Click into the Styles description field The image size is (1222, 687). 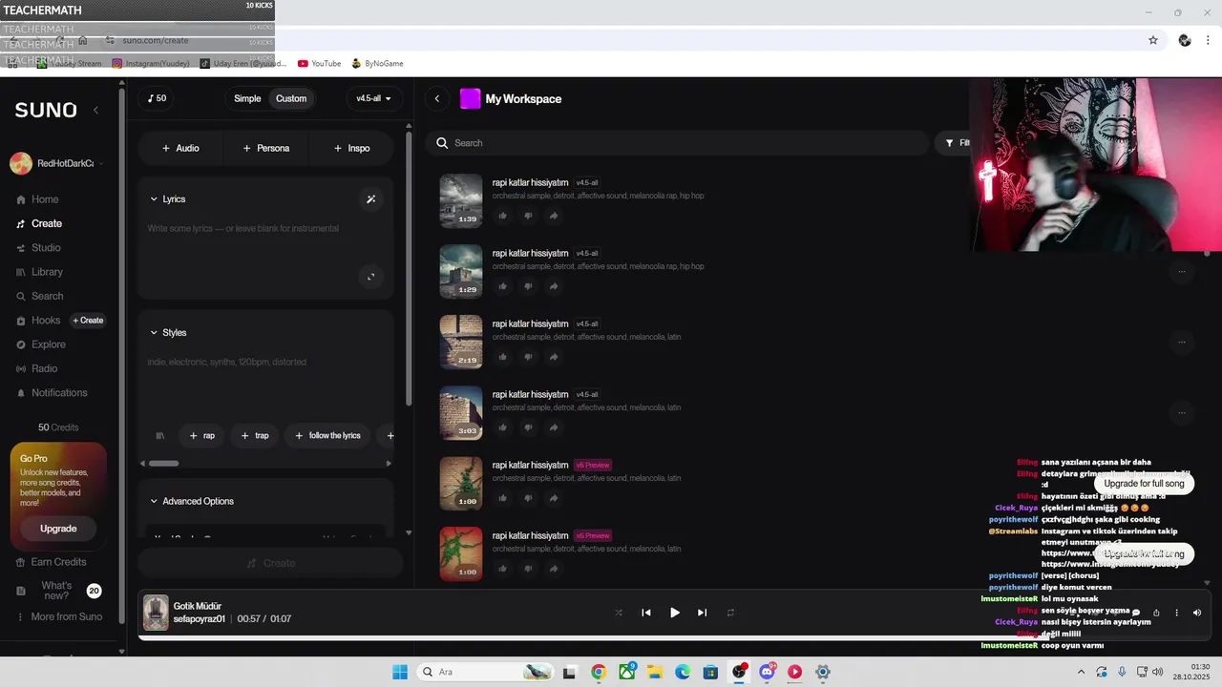[265, 382]
